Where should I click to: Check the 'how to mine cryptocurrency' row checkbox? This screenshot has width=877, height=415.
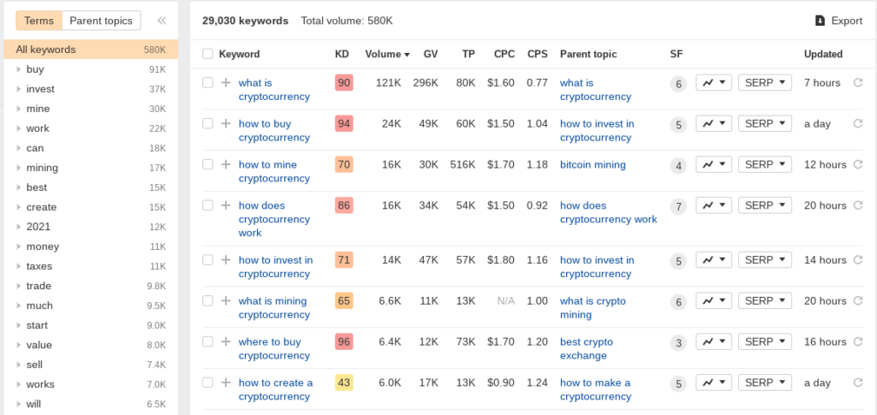[207, 164]
